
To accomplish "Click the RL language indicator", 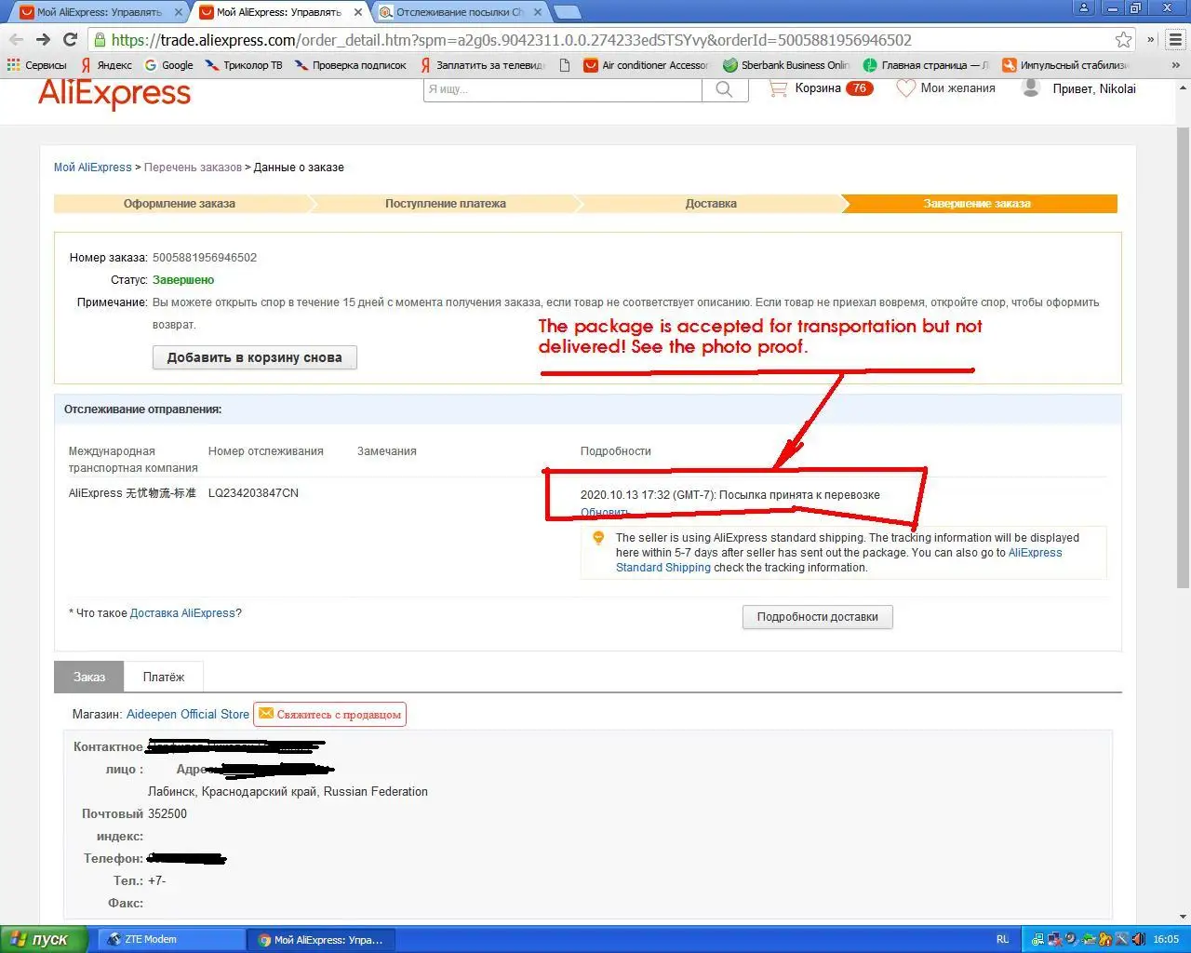I will (x=1002, y=939).
